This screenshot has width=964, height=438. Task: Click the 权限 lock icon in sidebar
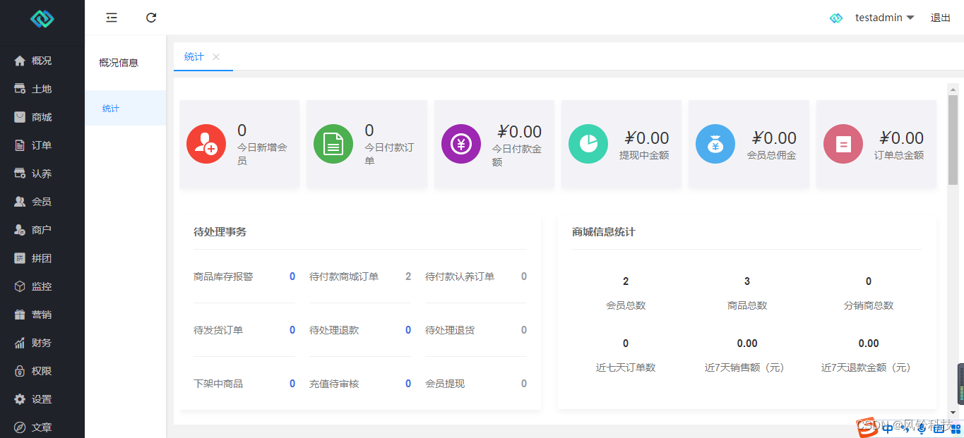[20, 371]
